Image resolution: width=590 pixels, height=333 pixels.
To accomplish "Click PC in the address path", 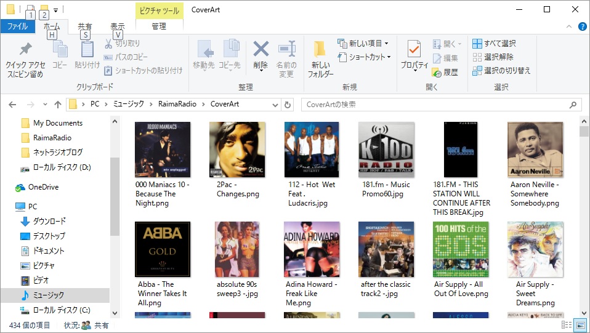I will coord(95,104).
